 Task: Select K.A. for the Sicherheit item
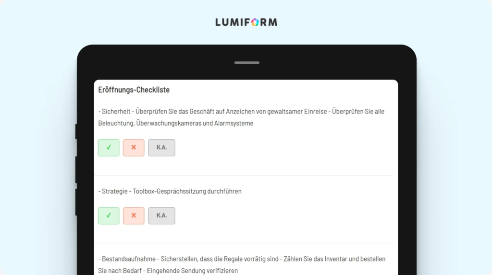[x=161, y=148]
